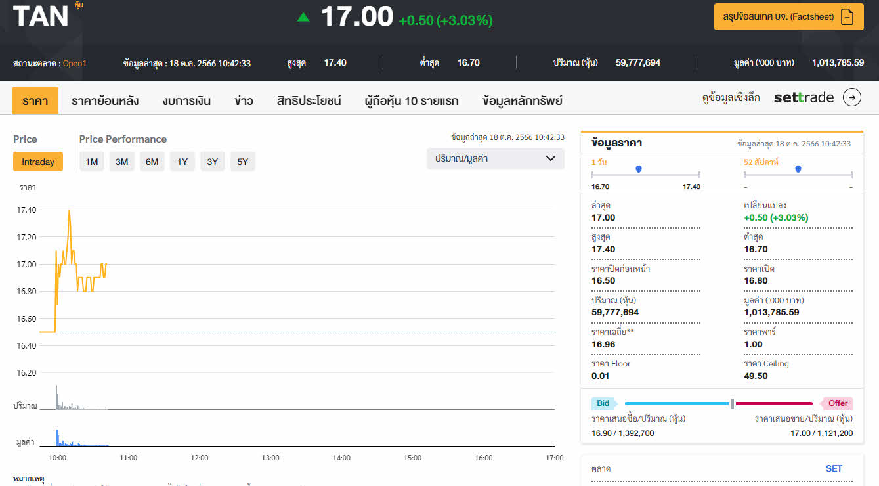Click ราคา Ceiling value 49.50

pos(756,376)
